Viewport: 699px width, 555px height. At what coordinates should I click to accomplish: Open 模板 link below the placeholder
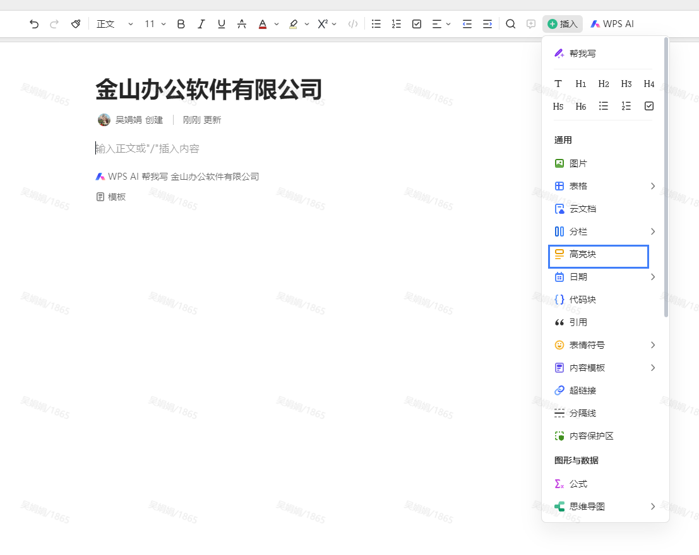coord(111,197)
